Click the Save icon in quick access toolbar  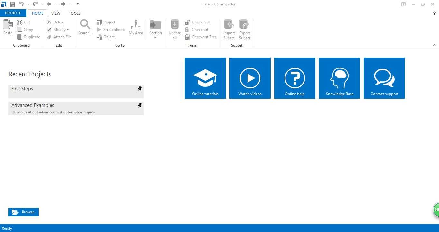click(13, 4)
